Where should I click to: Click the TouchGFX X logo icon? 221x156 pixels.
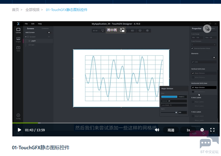pos(18,24)
